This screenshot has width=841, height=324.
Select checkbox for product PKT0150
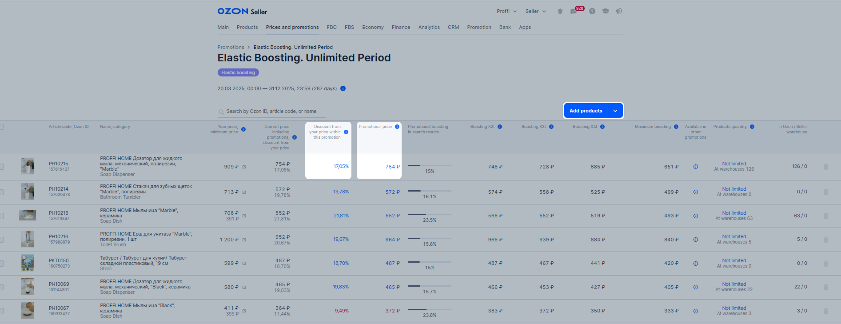[x=1, y=264]
